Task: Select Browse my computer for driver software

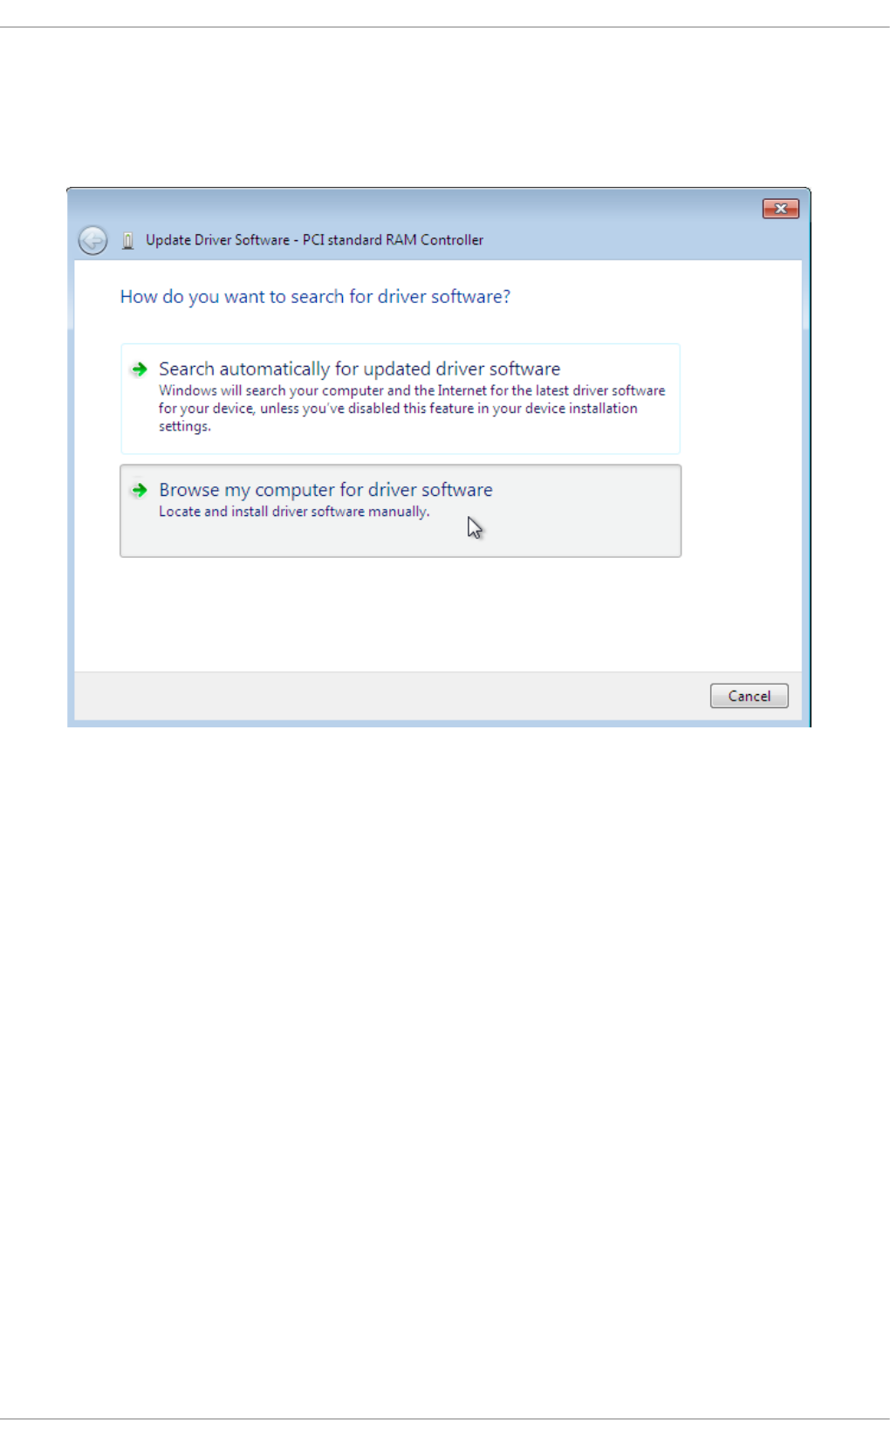Action: tap(400, 511)
